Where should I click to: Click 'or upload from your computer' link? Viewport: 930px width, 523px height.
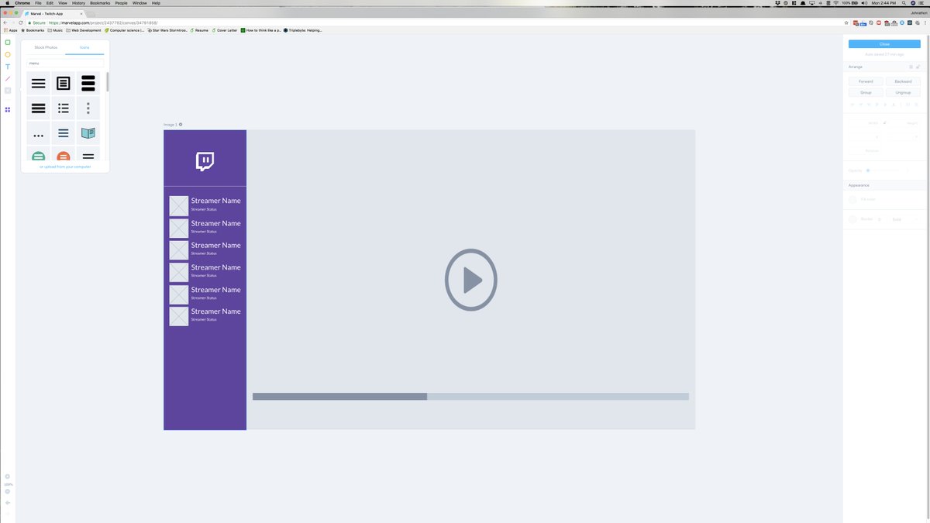tap(65, 167)
